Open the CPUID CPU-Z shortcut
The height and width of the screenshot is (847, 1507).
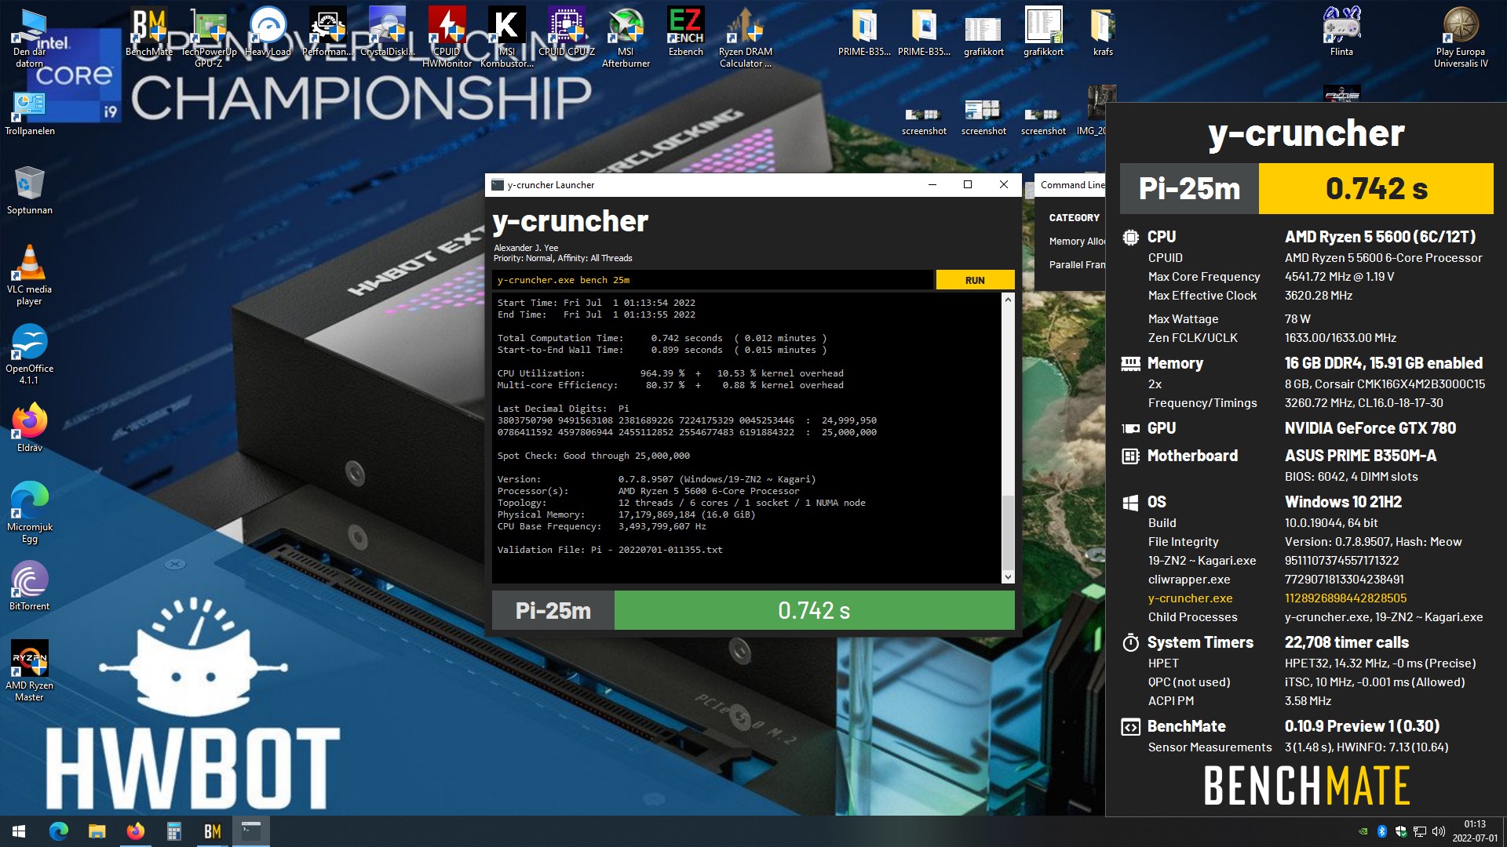pos(567,32)
